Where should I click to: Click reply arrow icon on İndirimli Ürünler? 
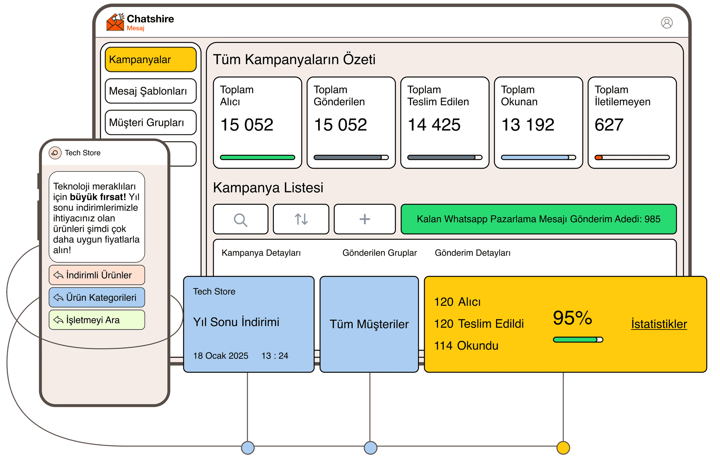tap(58, 275)
